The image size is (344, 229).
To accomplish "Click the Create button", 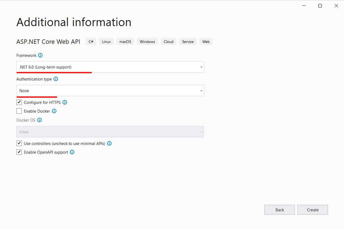I will [312, 210].
